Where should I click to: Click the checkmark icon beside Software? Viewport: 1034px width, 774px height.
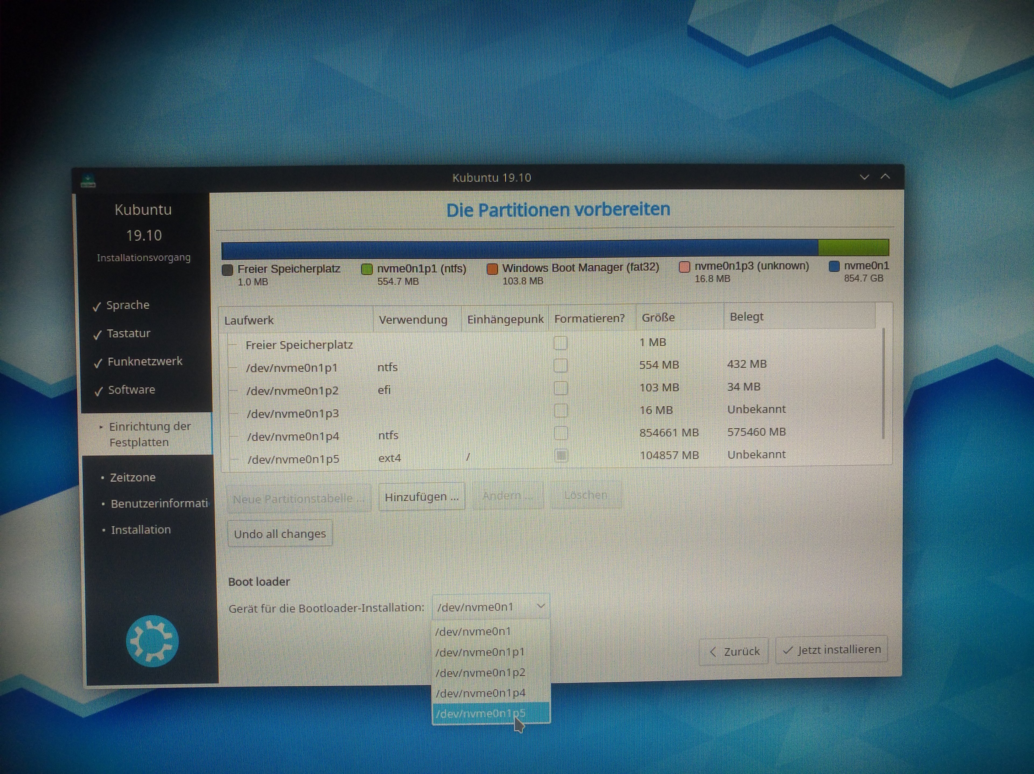click(x=98, y=391)
